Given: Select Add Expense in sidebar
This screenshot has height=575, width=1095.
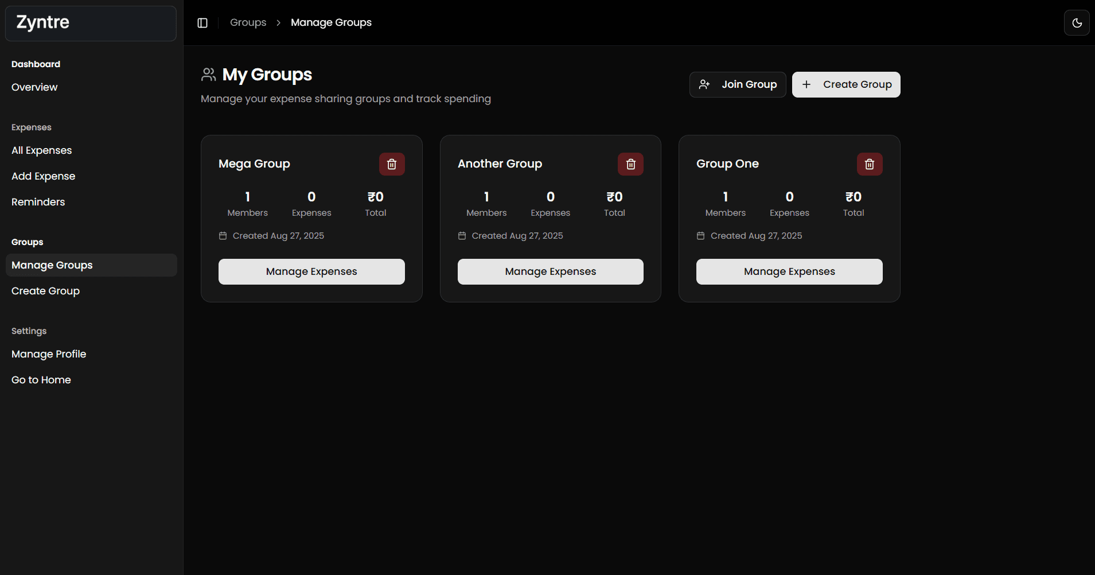Looking at the screenshot, I should [44, 176].
